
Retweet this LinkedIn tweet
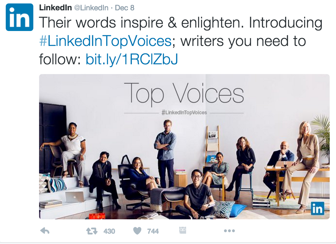[92, 231]
